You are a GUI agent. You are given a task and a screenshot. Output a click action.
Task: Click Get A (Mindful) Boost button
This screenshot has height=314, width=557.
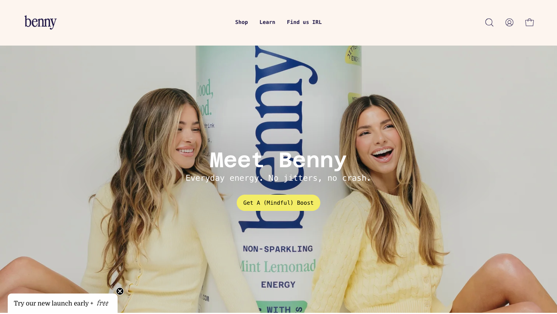[278, 203]
